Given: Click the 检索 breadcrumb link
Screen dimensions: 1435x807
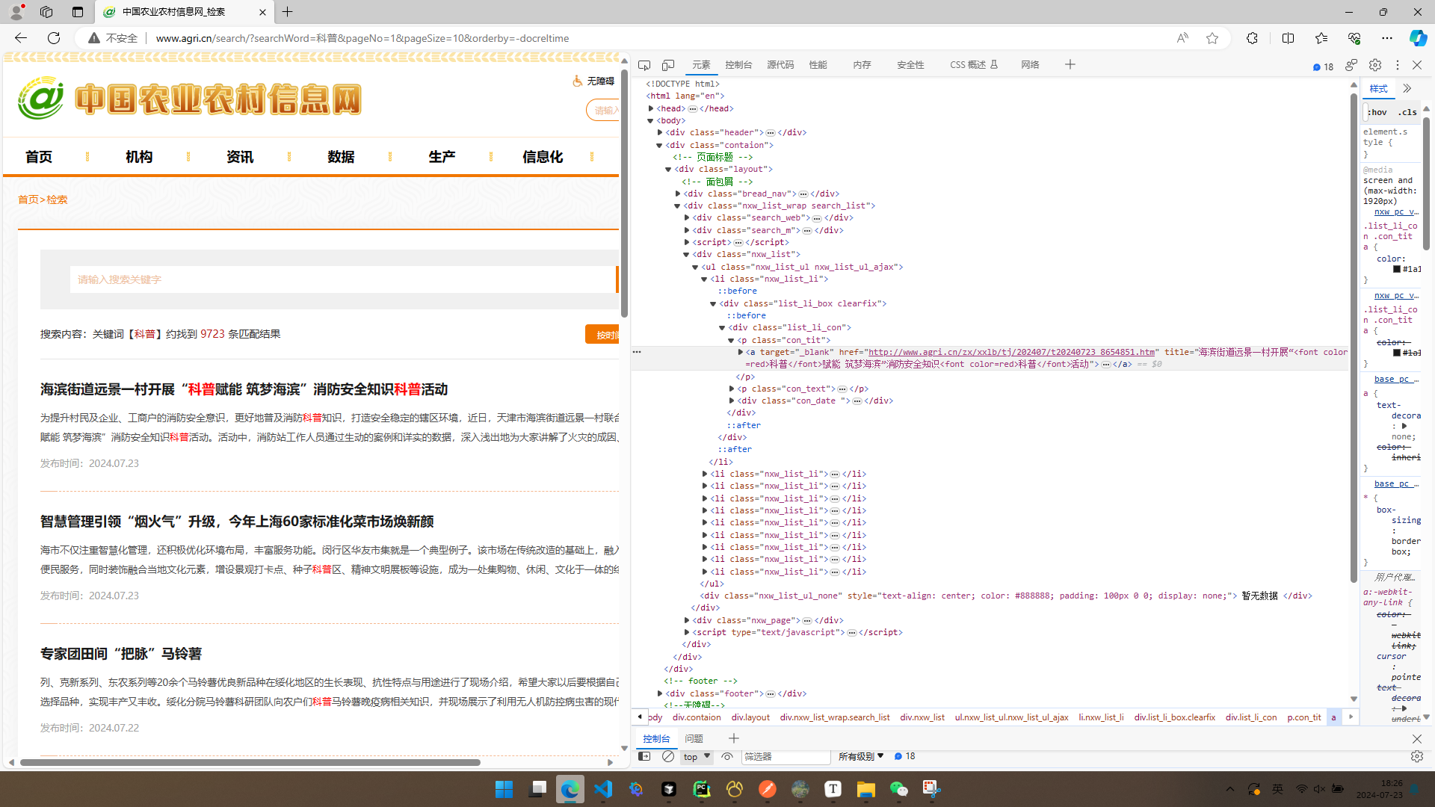Looking at the screenshot, I should pyautogui.click(x=58, y=200).
